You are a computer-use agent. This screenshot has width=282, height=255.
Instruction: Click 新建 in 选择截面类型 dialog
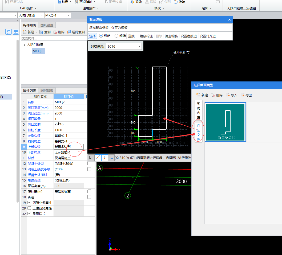(x=202, y=95)
